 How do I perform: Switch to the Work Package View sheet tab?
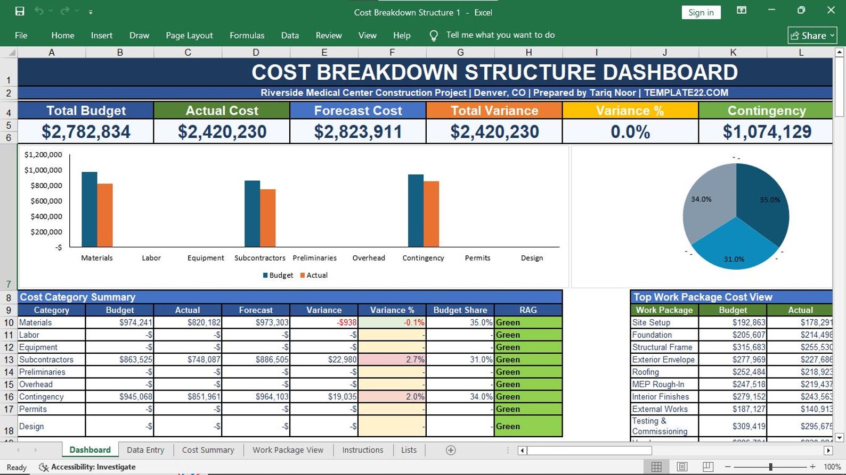pos(288,450)
